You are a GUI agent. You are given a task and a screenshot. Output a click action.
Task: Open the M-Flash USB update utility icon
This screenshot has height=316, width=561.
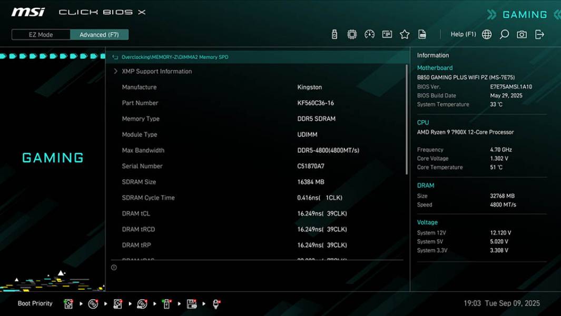[334, 34]
